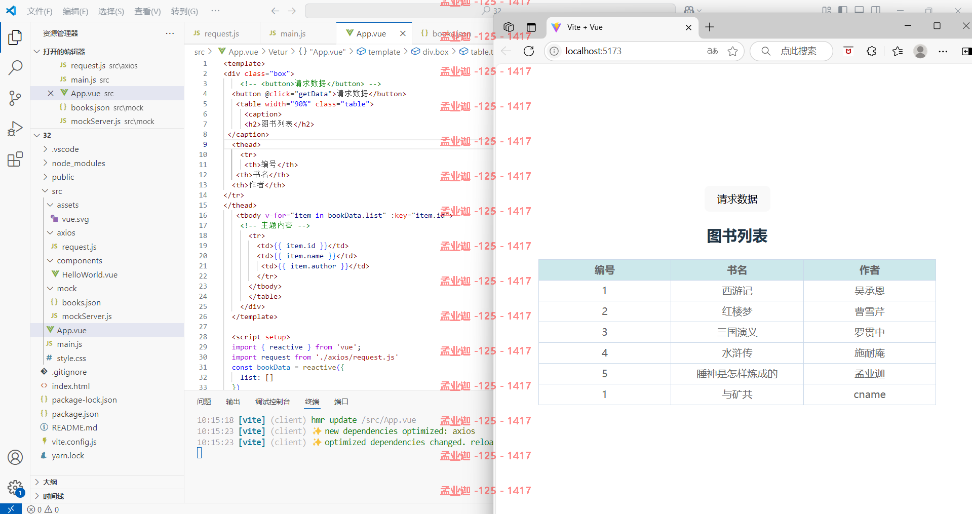972x514 pixels.
Task: Open the Source Control view
Action: [15, 98]
